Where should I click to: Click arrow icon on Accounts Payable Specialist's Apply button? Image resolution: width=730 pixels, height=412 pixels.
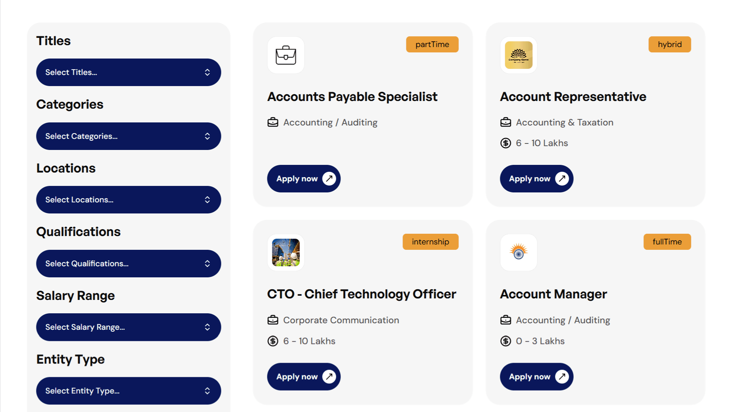[329, 179]
